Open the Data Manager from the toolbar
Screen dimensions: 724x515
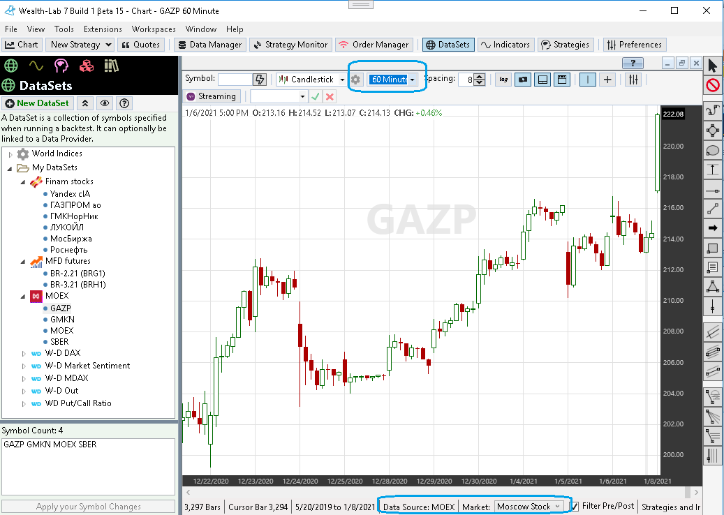(210, 45)
